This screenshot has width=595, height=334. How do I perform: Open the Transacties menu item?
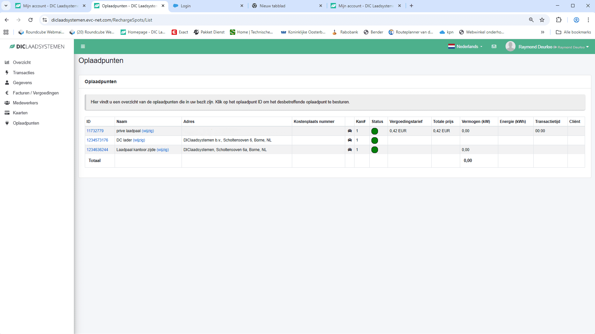[x=24, y=73]
